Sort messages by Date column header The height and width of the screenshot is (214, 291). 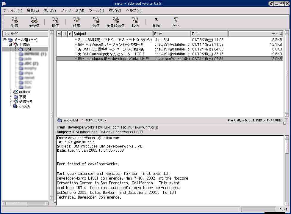pos(209,34)
